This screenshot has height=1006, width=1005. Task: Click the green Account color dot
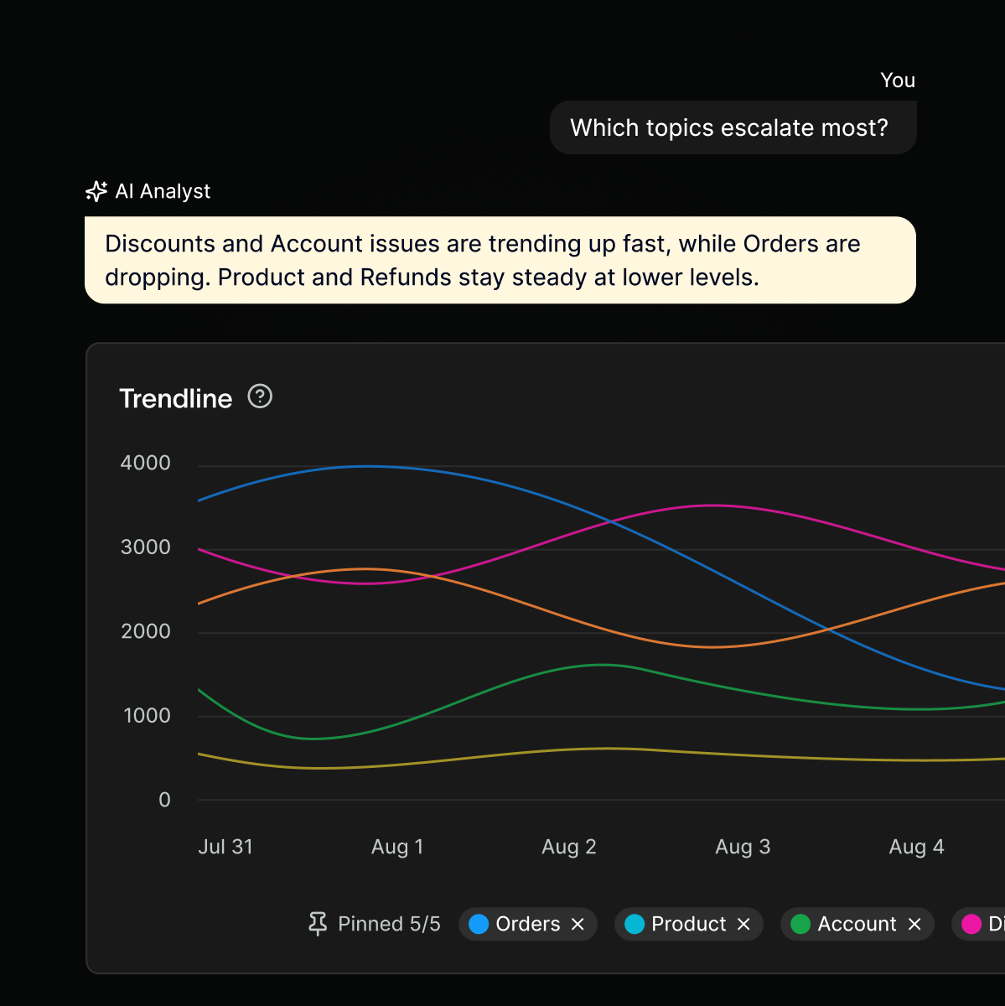(x=800, y=924)
